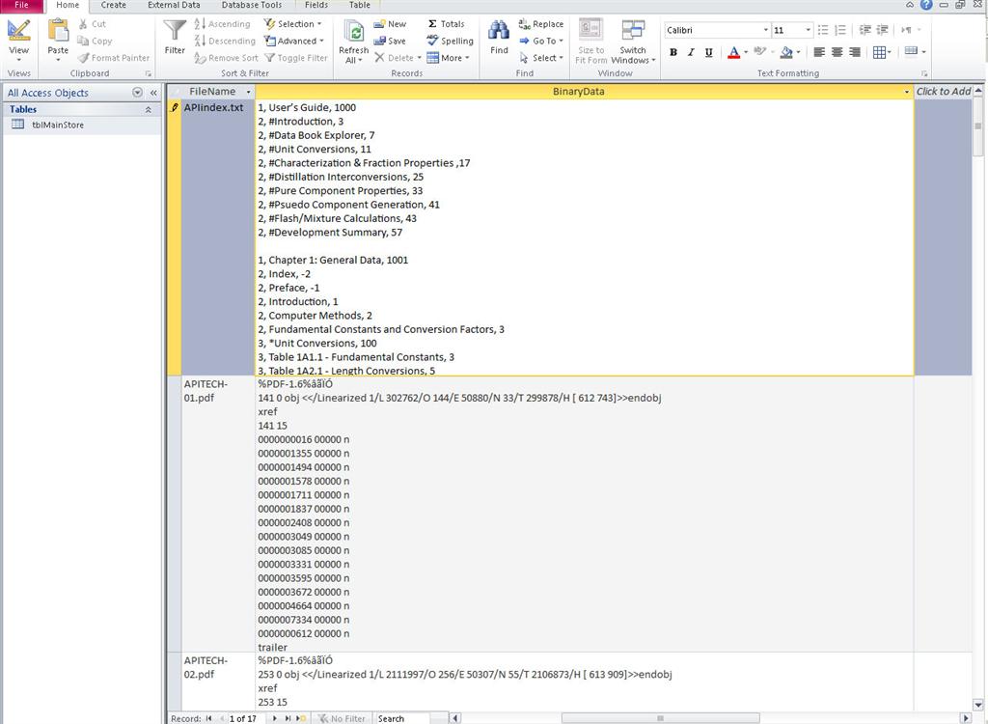
Task: Open the Selection filter dropdown
Action: tap(293, 24)
